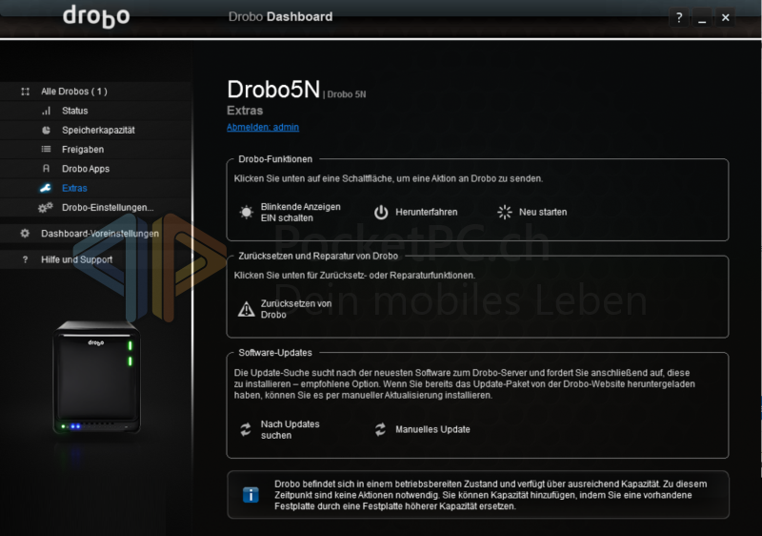Open the Speicherkapazität page
The width and height of the screenshot is (762, 536).
tap(96, 131)
